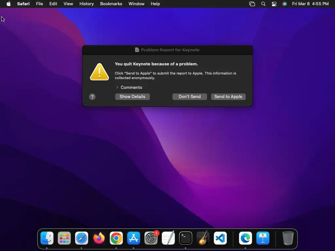This screenshot has height=251, width=335.
Task: Open Microsoft Edge in the Dock
Action: click(245, 238)
